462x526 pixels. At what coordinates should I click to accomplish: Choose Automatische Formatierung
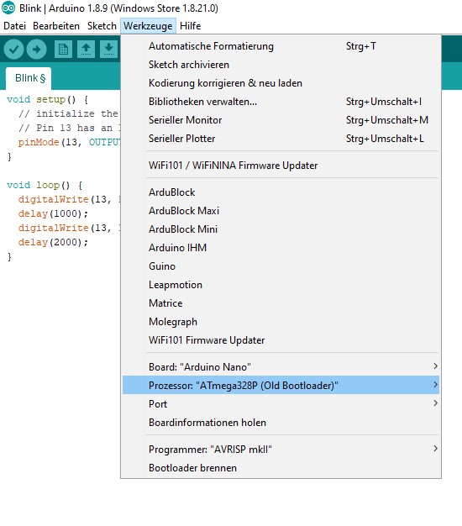pos(281,46)
